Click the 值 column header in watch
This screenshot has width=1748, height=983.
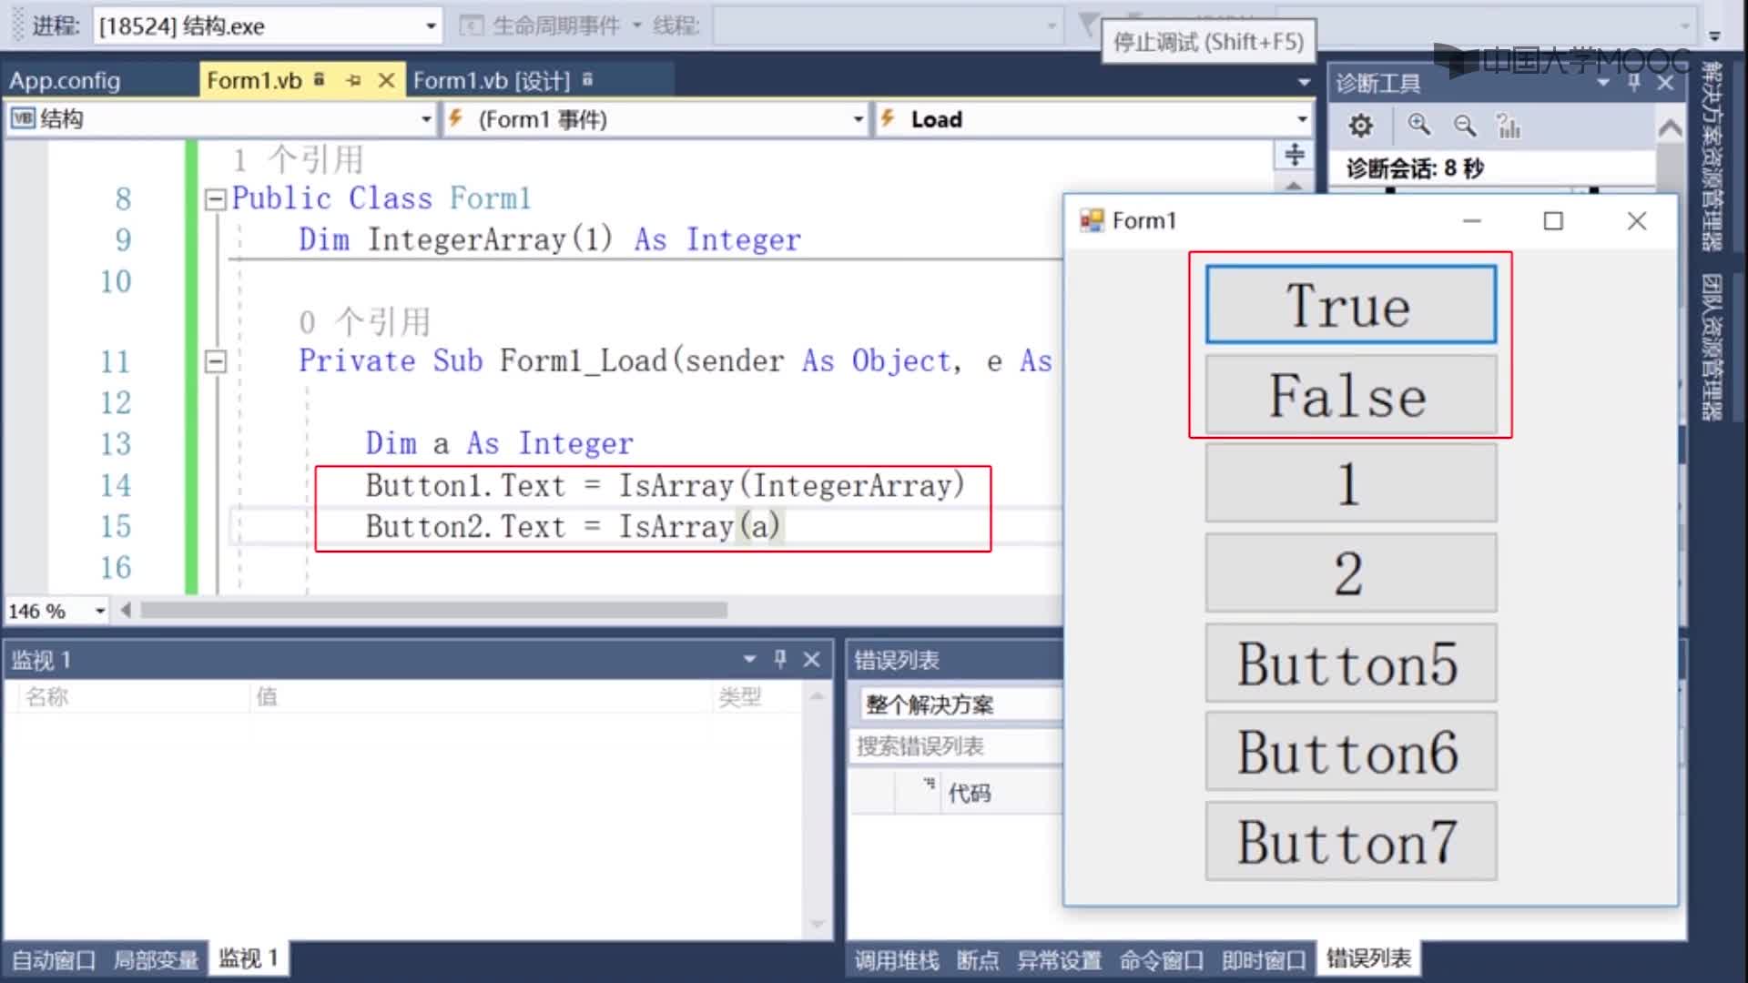479,696
